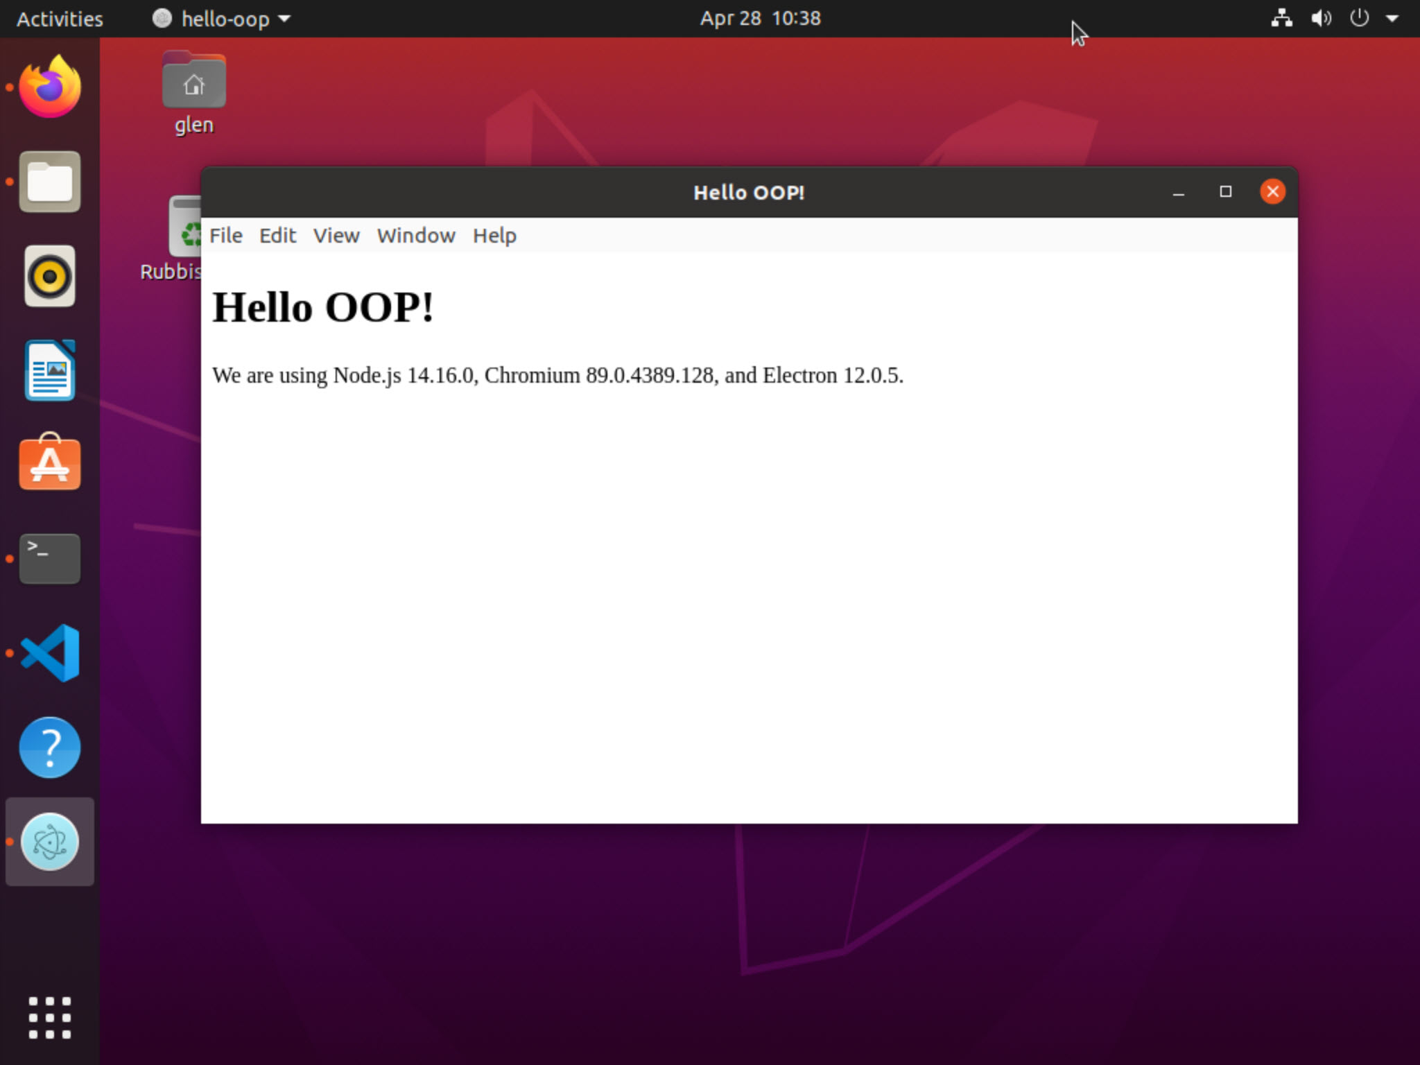
Task: Open the Show Applications grid
Action: [x=49, y=1017]
